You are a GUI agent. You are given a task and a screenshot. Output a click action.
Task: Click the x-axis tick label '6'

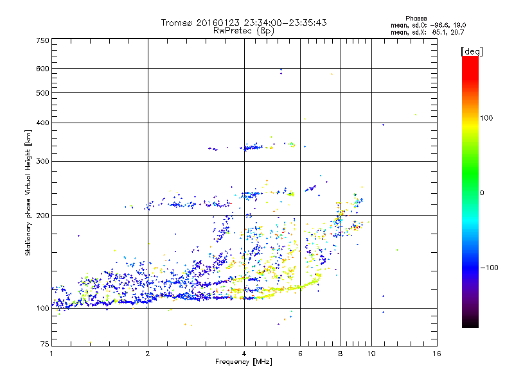[300, 354]
